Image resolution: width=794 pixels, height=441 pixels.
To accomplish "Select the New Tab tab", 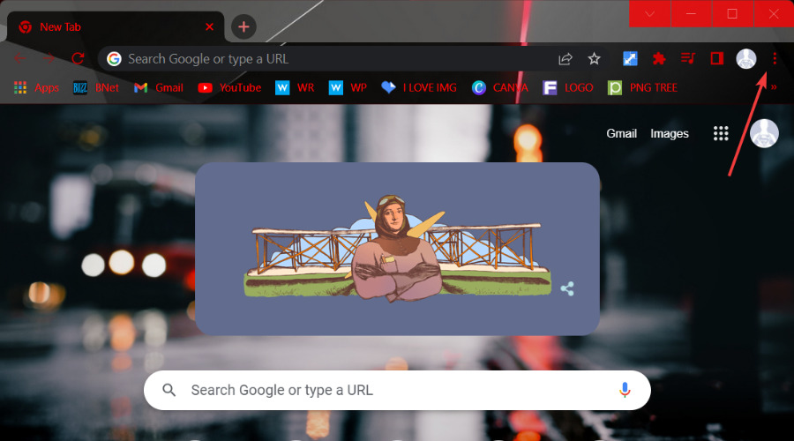I will click(115, 26).
